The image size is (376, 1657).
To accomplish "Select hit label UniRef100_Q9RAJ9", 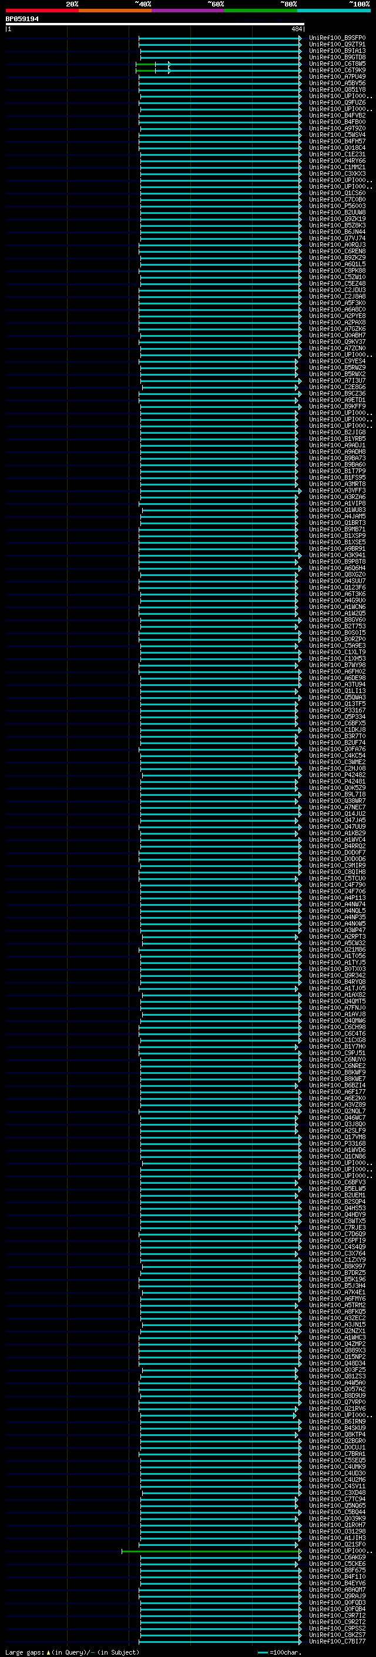I will pos(337,1596).
